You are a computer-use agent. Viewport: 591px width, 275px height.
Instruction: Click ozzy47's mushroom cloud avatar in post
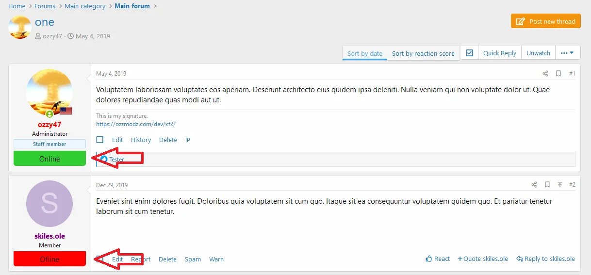click(x=49, y=92)
